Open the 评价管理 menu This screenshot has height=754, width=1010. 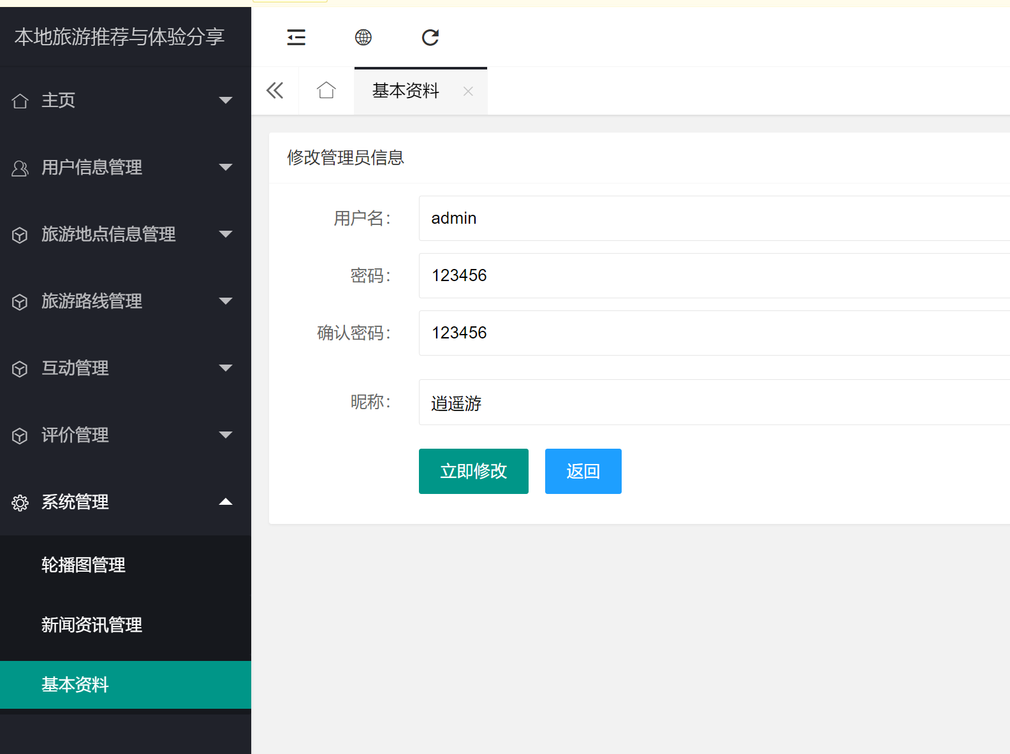126,435
